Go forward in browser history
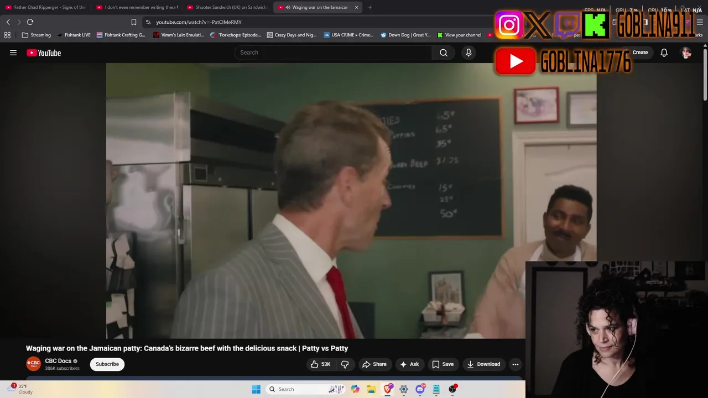 click(19, 22)
